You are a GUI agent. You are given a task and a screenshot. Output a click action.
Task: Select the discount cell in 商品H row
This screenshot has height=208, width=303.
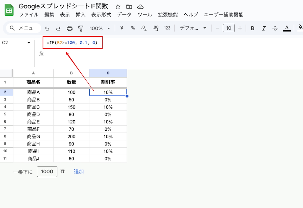pos(108,144)
